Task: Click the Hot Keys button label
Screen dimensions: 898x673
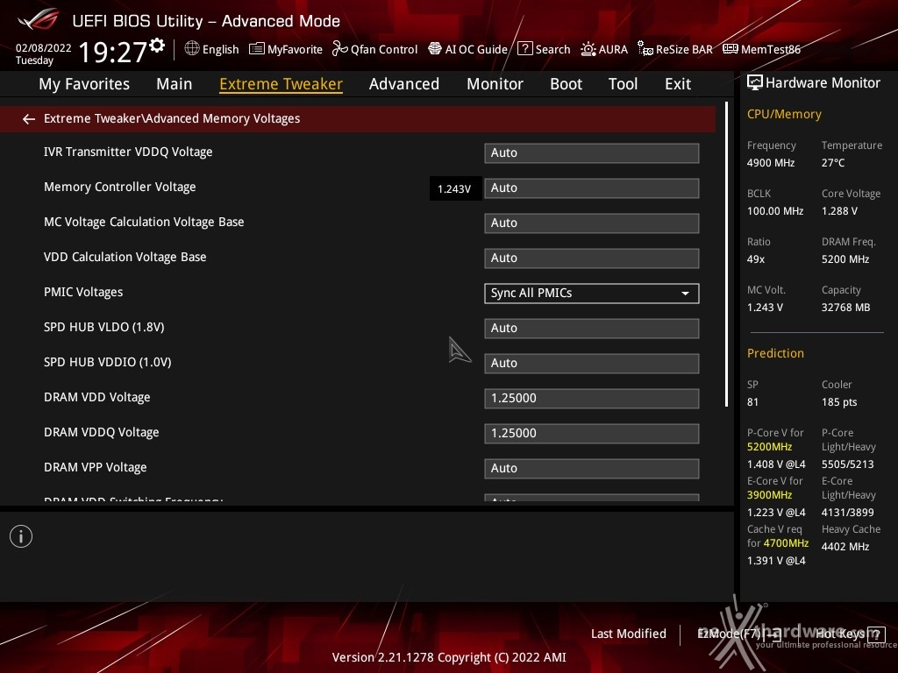Action: coord(839,634)
